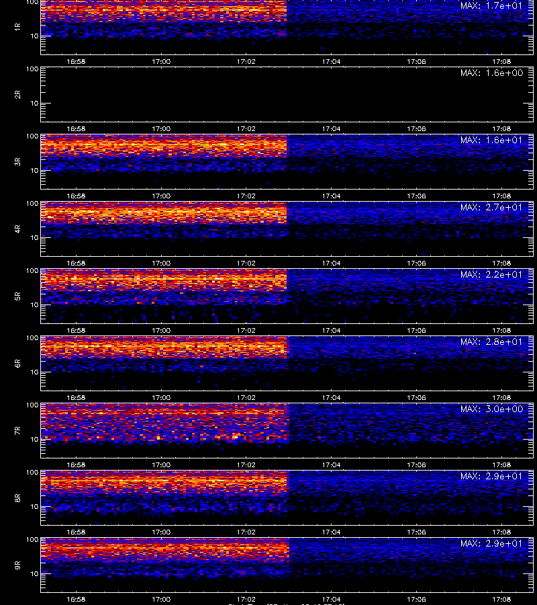
Task: Click the 17:00 time tick under panel 8R
Action: pos(161,532)
